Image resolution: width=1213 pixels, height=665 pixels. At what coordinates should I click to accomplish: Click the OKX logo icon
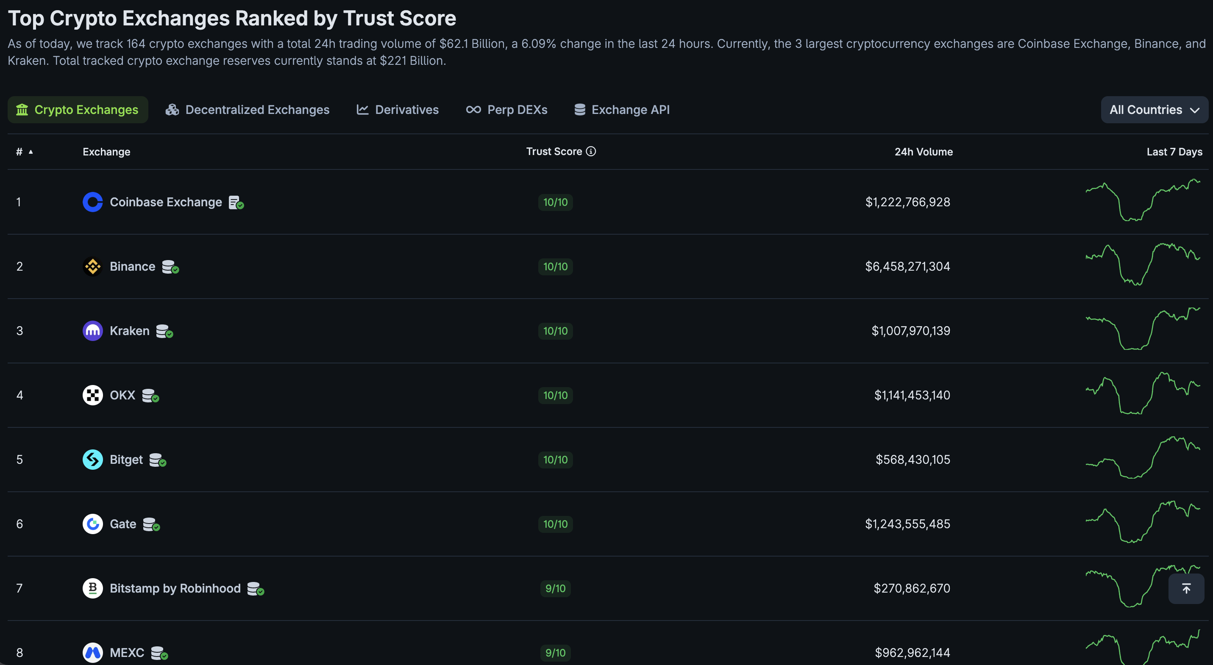pos(93,395)
